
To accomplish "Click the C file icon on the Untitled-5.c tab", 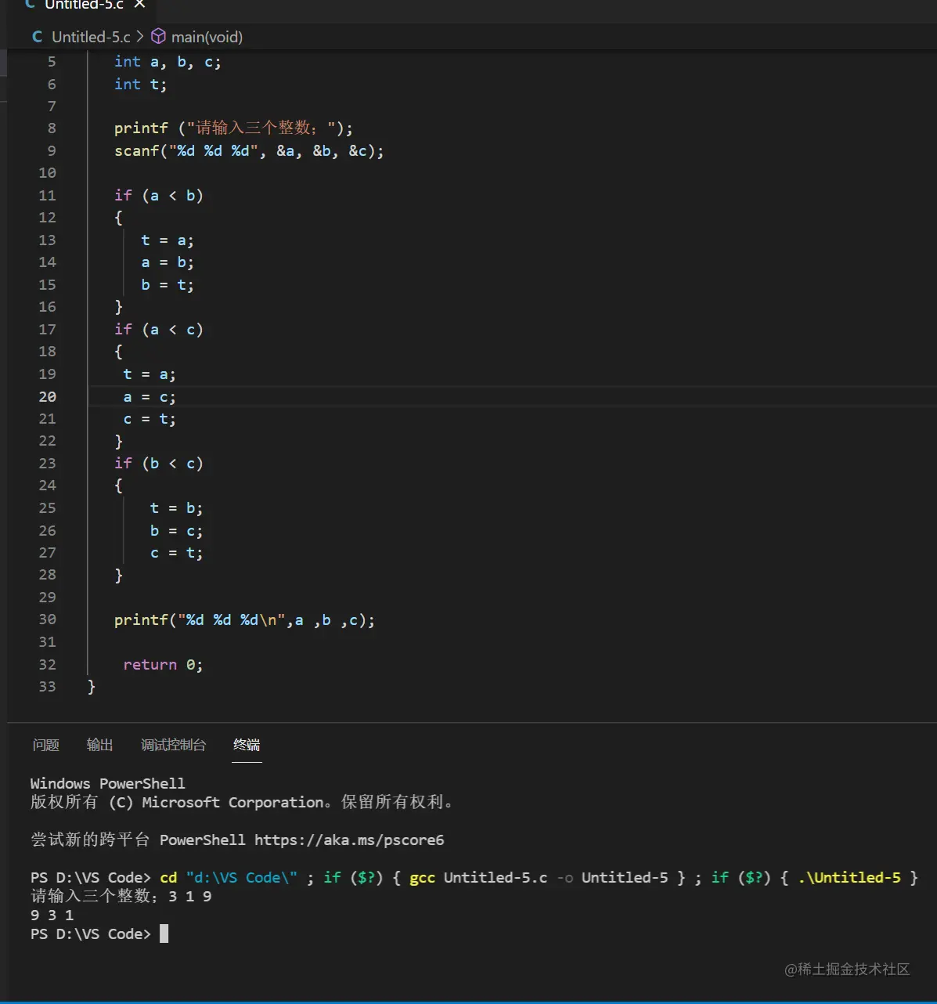I will (29, 5).
